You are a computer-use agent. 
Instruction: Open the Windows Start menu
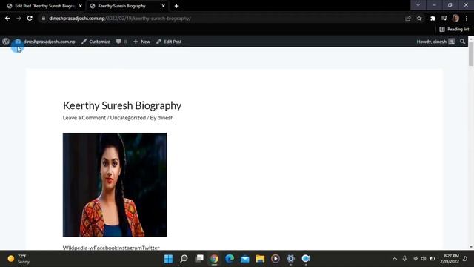click(x=168, y=259)
